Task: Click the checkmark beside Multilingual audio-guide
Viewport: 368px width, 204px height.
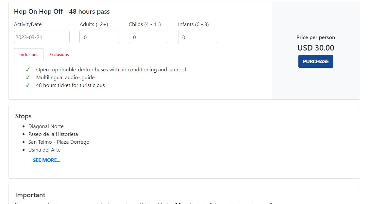Action: pyautogui.click(x=28, y=78)
